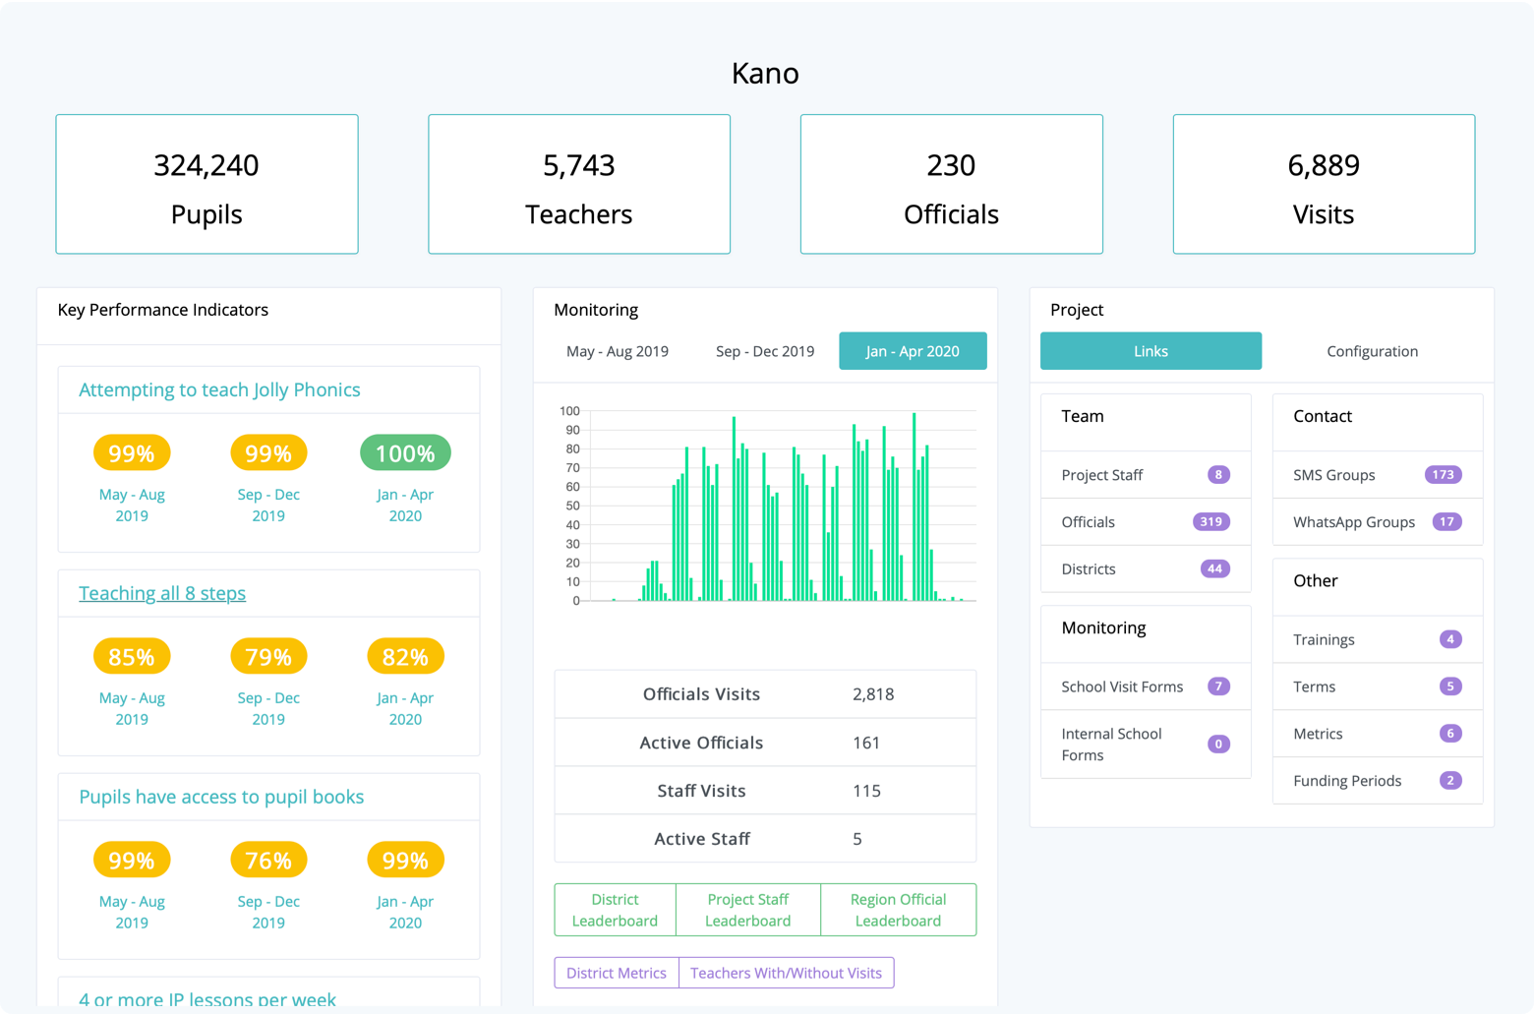The height and width of the screenshot is (1015, 1534).
Task: Click the 6 Metrics count badge
Action: pos(1450,734)
